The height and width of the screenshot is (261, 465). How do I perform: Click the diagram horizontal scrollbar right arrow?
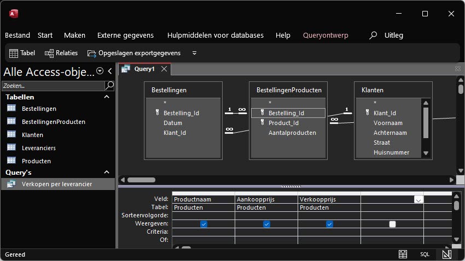coord(452,180)
